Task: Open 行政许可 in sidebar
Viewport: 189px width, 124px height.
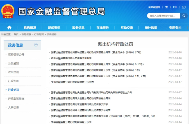Action: [x=13, y=81]
